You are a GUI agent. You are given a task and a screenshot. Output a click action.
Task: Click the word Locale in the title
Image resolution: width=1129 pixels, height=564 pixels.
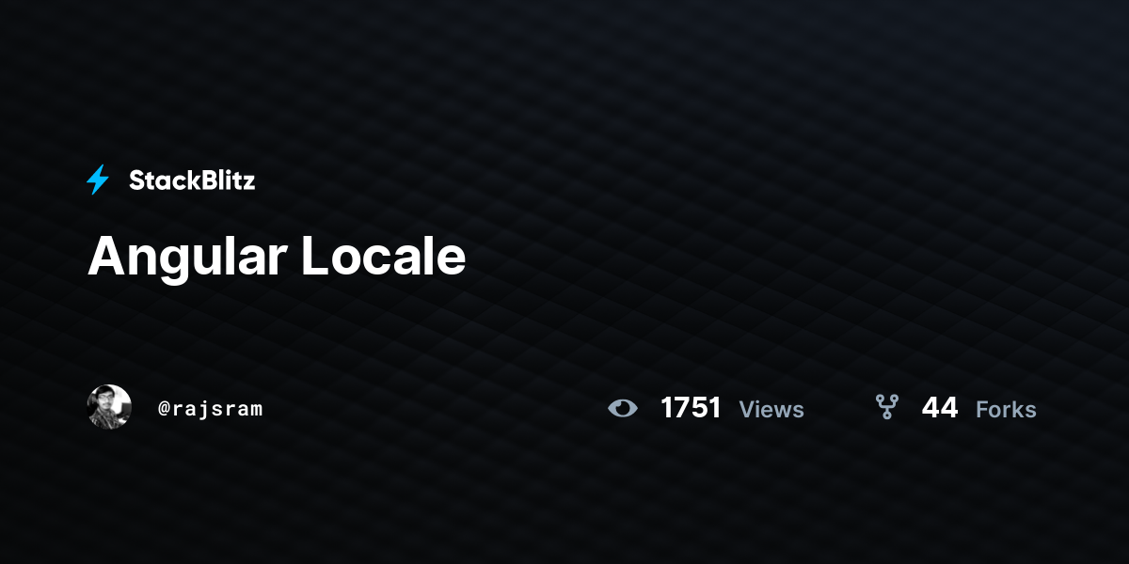tap(384, 255)
